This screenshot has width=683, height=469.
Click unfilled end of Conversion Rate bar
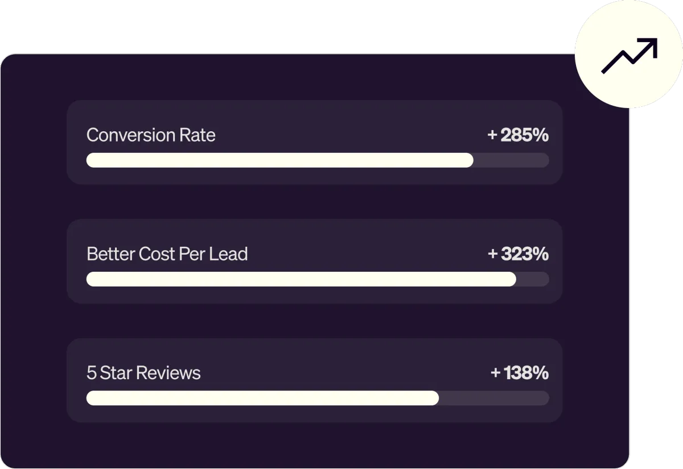point(511,160)
